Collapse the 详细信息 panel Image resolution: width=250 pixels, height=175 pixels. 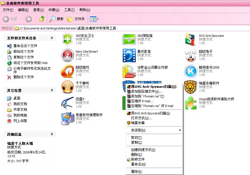coord(52,134)
